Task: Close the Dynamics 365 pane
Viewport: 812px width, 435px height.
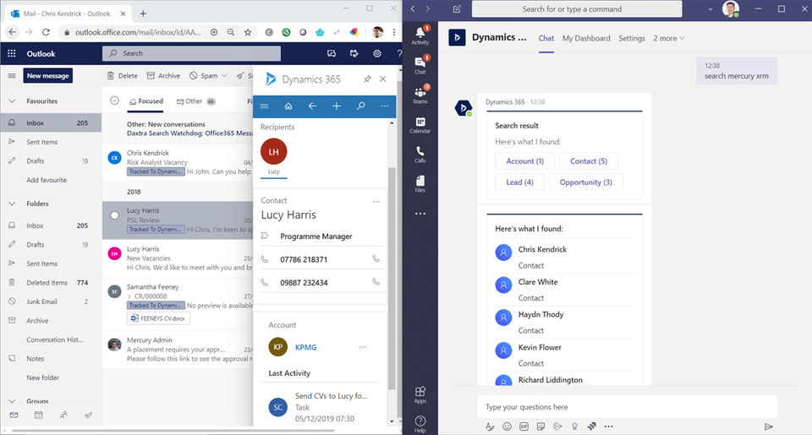Action: point(382,79)
